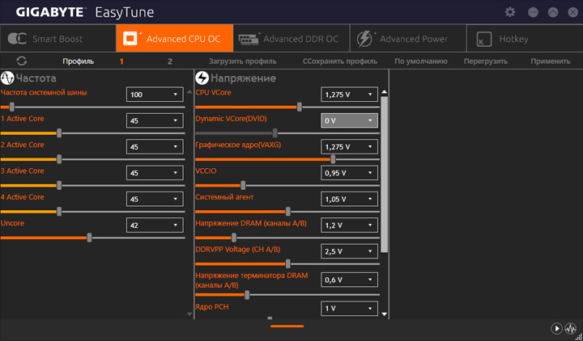Click the window maximize arrow button
Screen dimensions: 583x341
(x=553, y=12)
